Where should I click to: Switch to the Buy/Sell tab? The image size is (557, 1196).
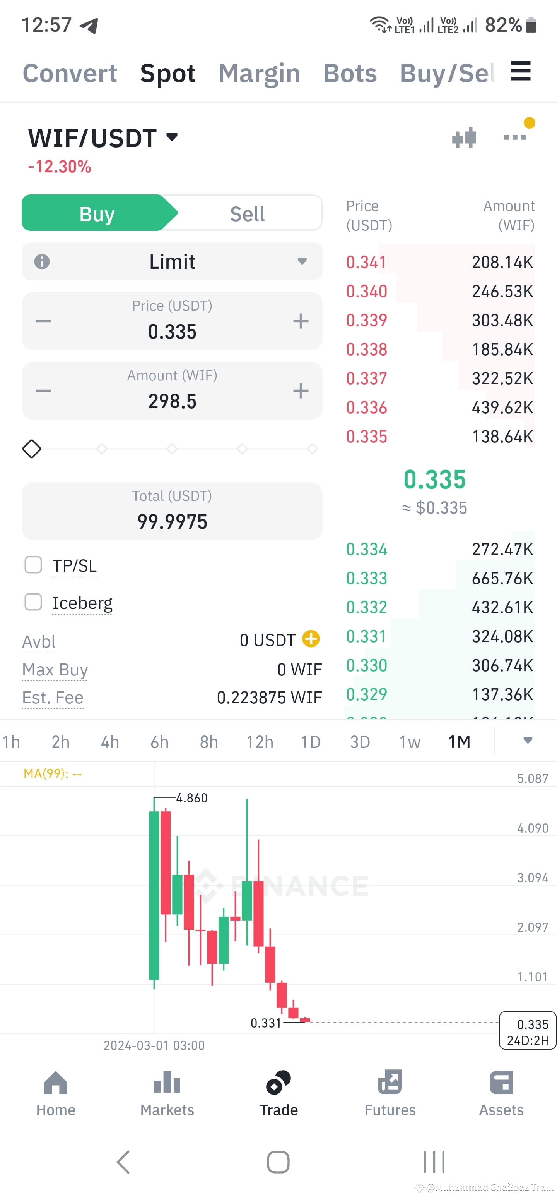click(447, 73)
